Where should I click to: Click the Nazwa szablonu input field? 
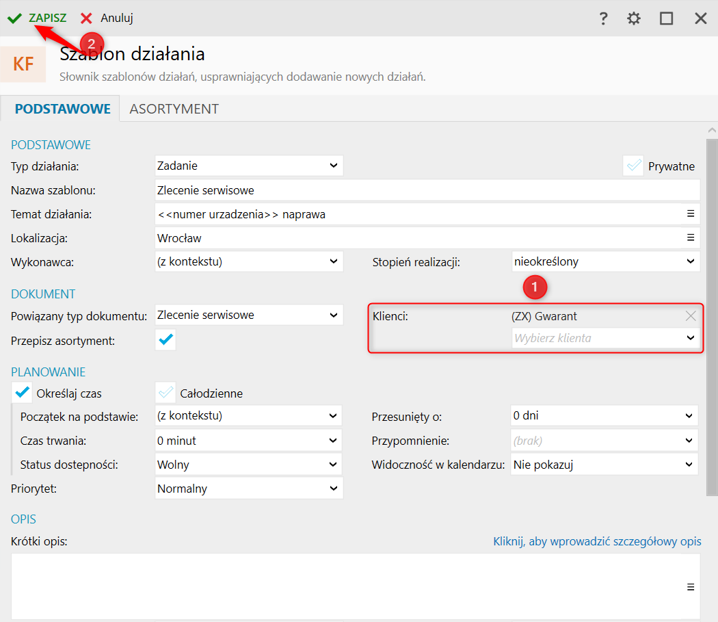pyautogui.click(x=427, y=190)
